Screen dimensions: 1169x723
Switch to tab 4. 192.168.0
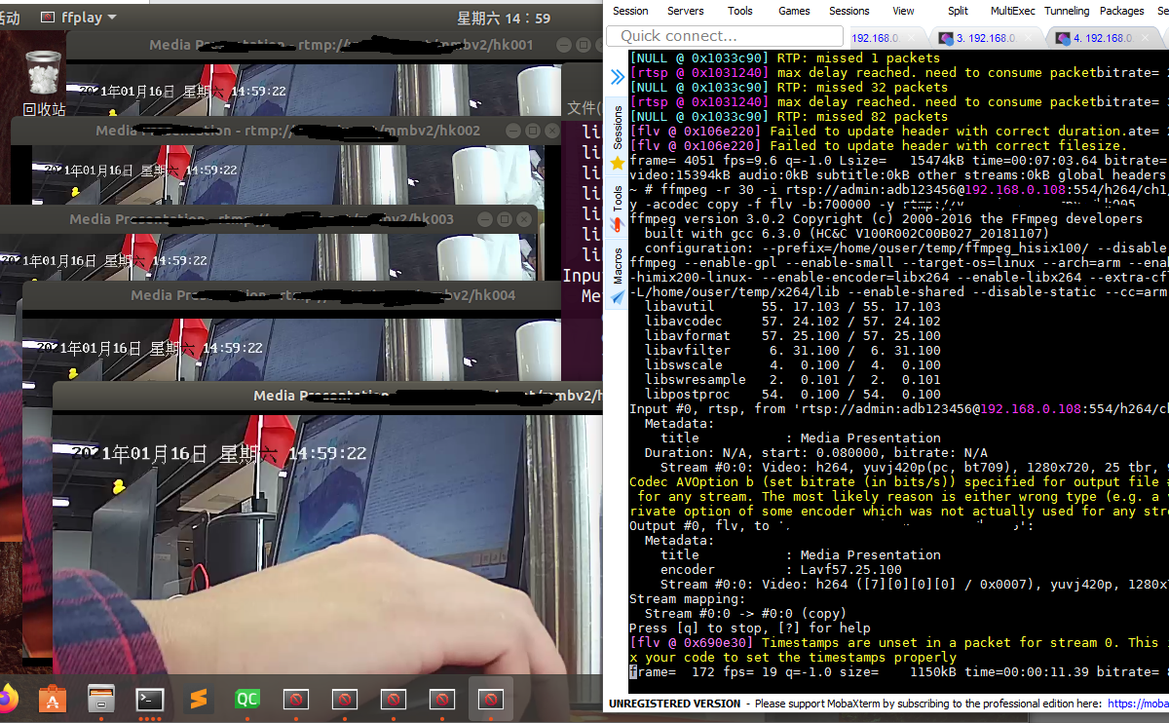pos(1103,38)
